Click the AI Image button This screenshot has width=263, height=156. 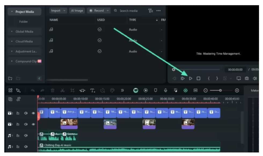coord(77,11)
